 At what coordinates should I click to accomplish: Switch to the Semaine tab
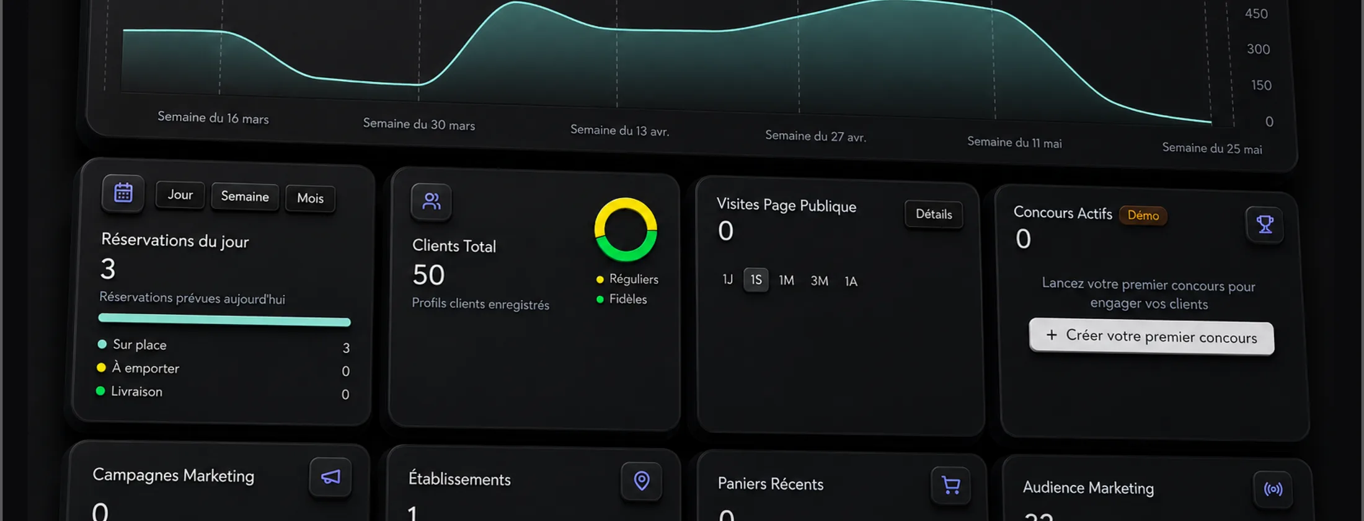(245, 197)
